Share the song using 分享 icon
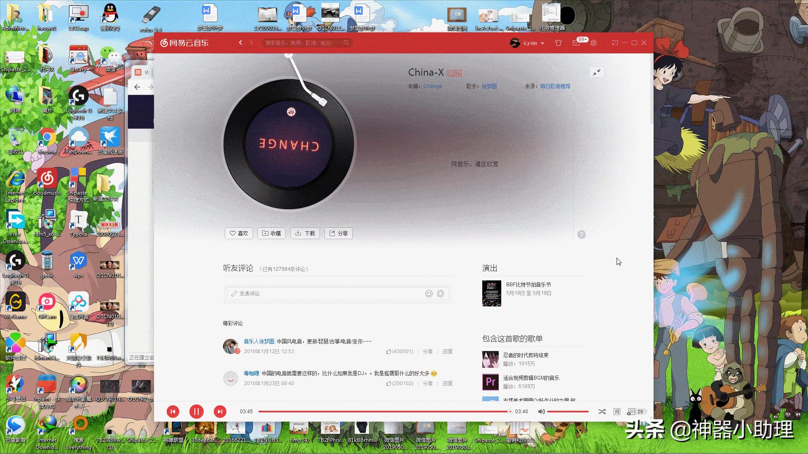808x454 pixels. click(338, 233)
